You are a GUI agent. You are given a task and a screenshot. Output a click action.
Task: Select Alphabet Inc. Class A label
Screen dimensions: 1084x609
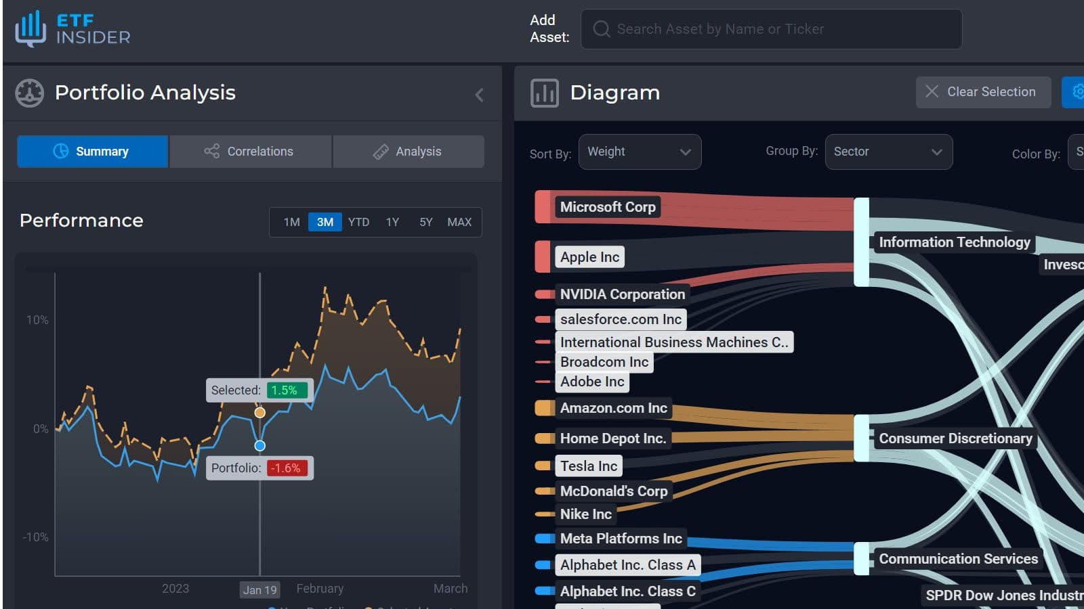(x=627, y=565)
